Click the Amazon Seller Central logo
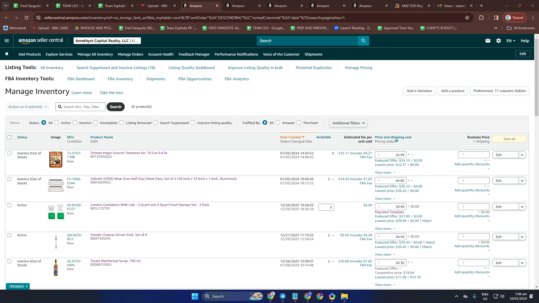 pos(41,41)
